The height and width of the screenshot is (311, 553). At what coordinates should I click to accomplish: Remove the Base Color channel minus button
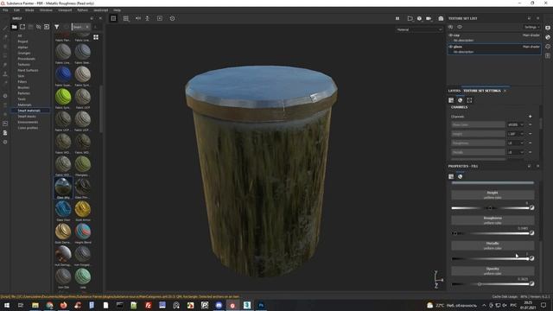point(530,124)
